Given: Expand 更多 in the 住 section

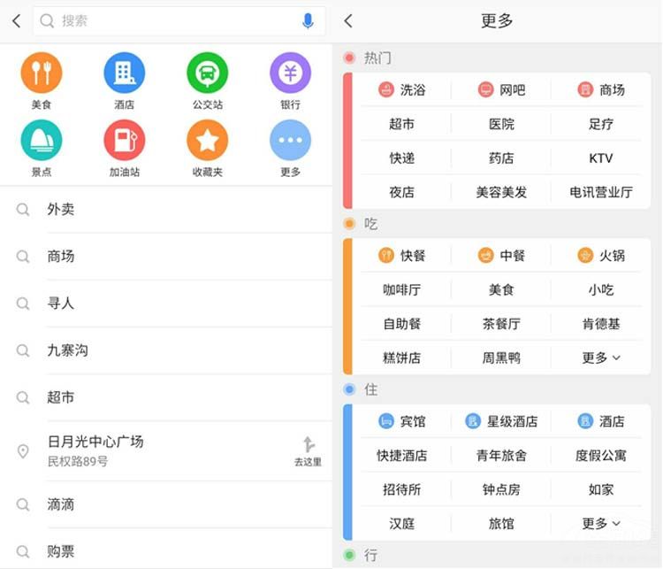Looking at the screenshot, I should click(601, 523).
